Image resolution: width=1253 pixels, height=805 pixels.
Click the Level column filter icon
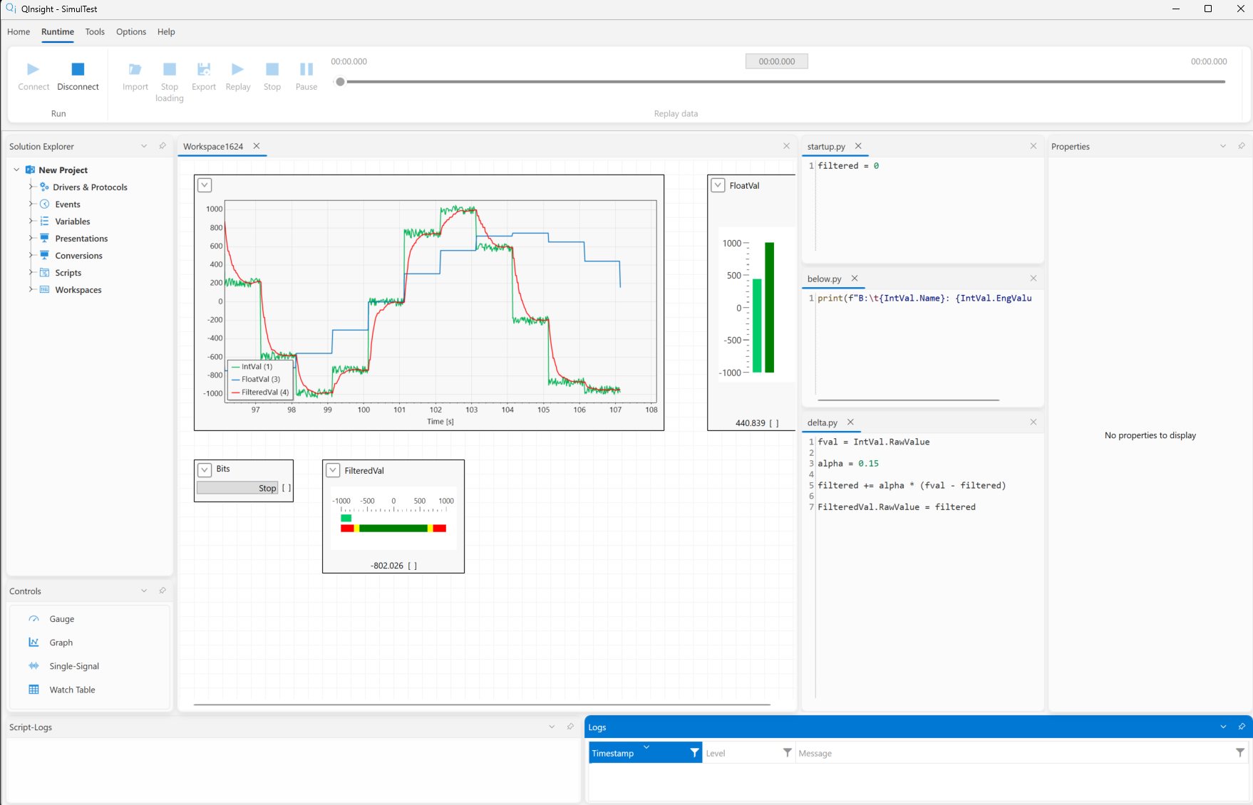788,752
